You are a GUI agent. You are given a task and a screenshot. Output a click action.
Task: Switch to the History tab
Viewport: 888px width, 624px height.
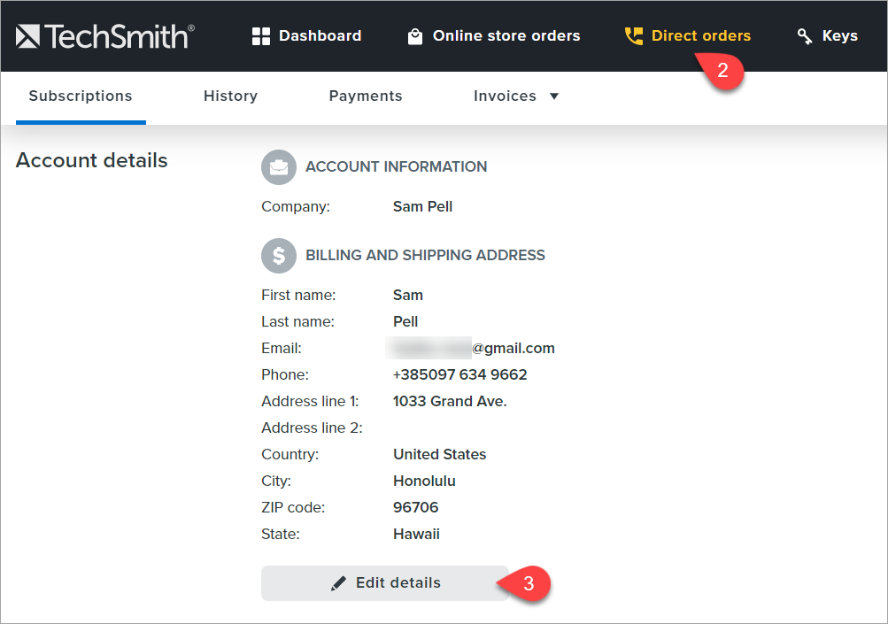(230, 96)
